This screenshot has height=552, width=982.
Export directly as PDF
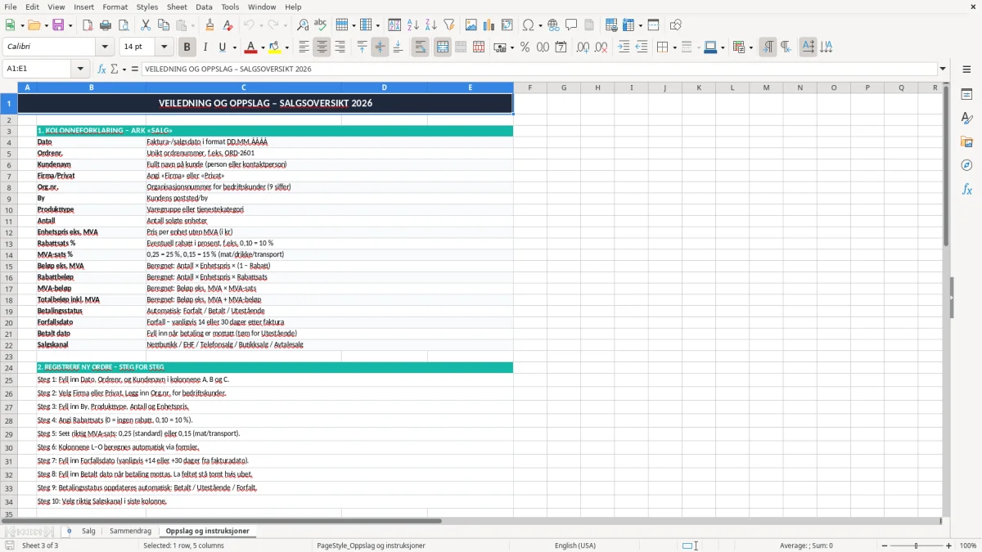point(88,25)
